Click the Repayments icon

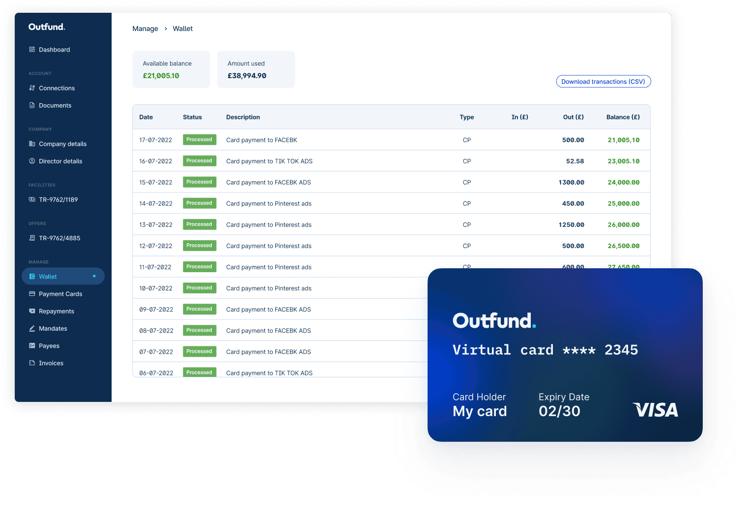pos(32,311)
